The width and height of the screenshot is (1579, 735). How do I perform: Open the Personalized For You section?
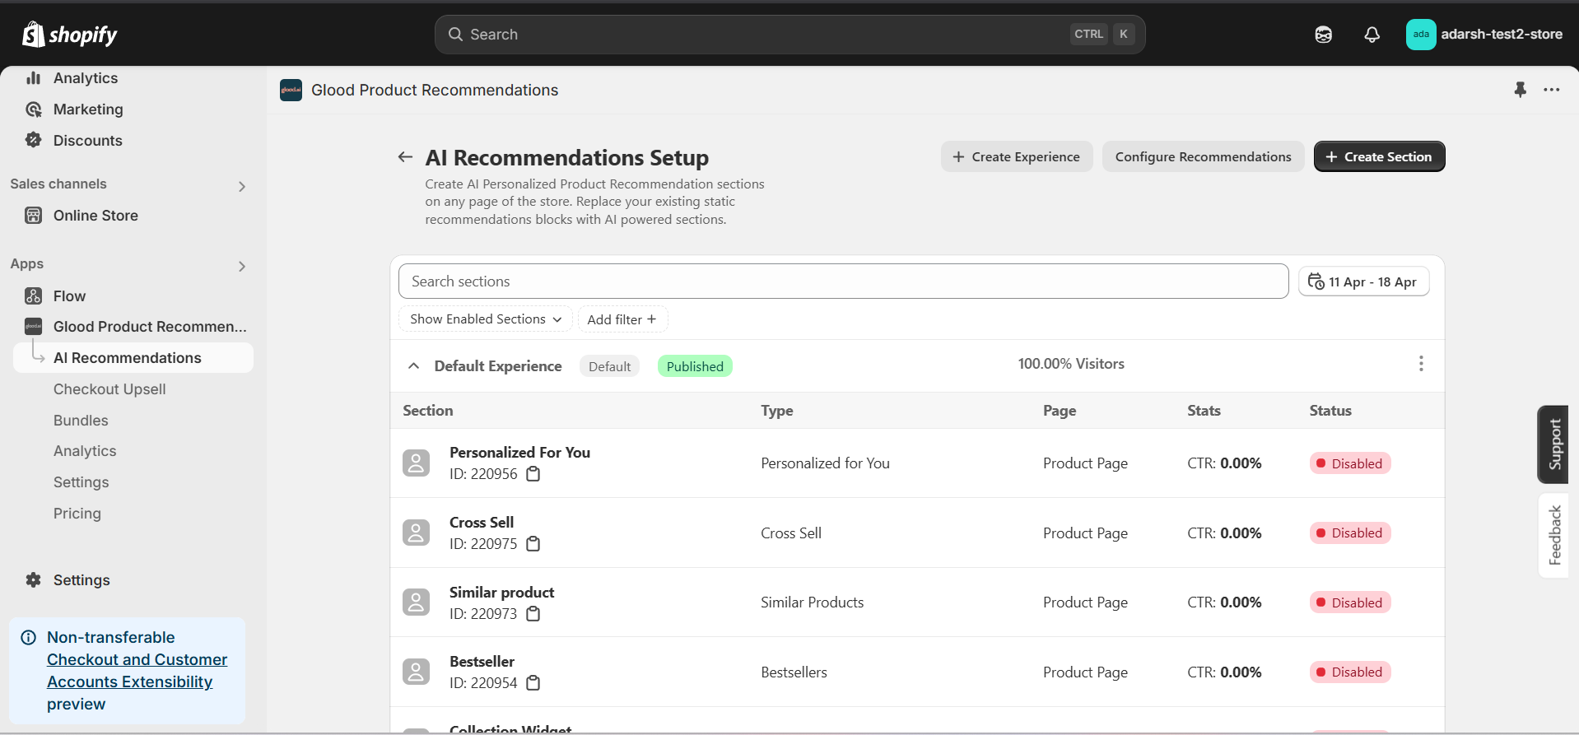pos(519,453)
